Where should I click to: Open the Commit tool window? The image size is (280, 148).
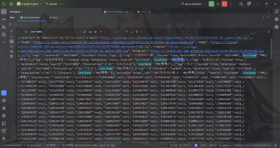pyautogui.click(x=4, y=19)
